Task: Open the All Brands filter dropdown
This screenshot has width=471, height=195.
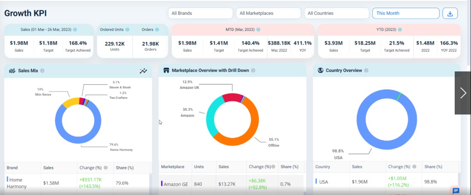Action: (x=201, y=13)
